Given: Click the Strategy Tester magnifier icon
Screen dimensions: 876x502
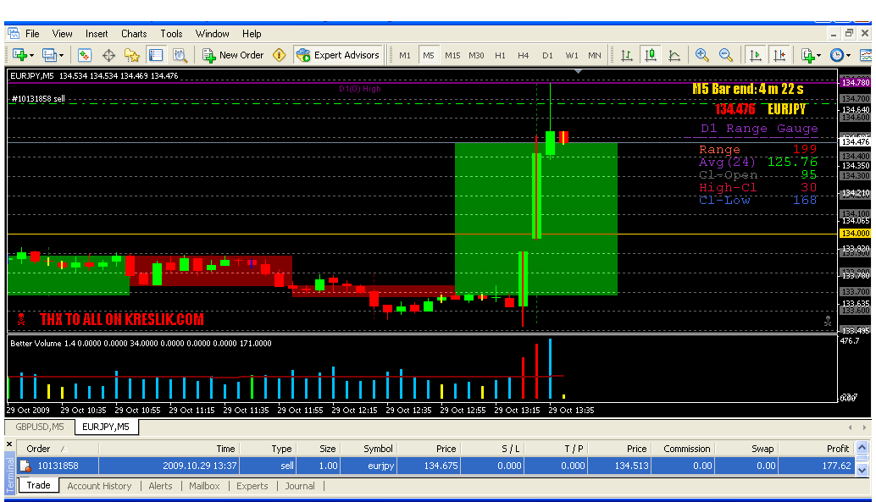Looking at the screenshot, I should [180, 55].
